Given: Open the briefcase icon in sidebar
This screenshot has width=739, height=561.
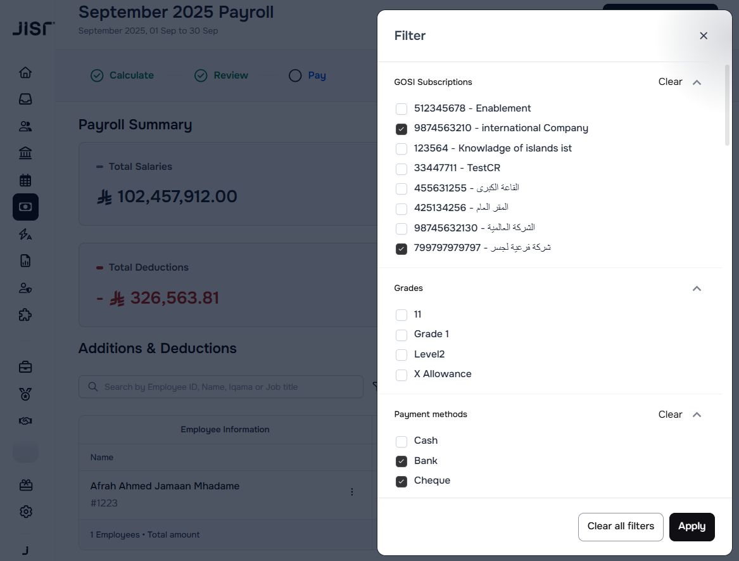Looking at the screenshot, I should 25,367.
